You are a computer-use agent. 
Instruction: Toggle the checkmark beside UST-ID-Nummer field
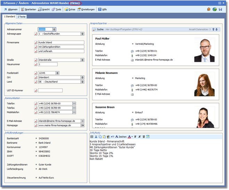point(35,91)
